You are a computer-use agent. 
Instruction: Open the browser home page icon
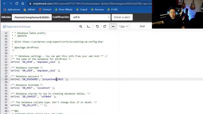(23, 3)
